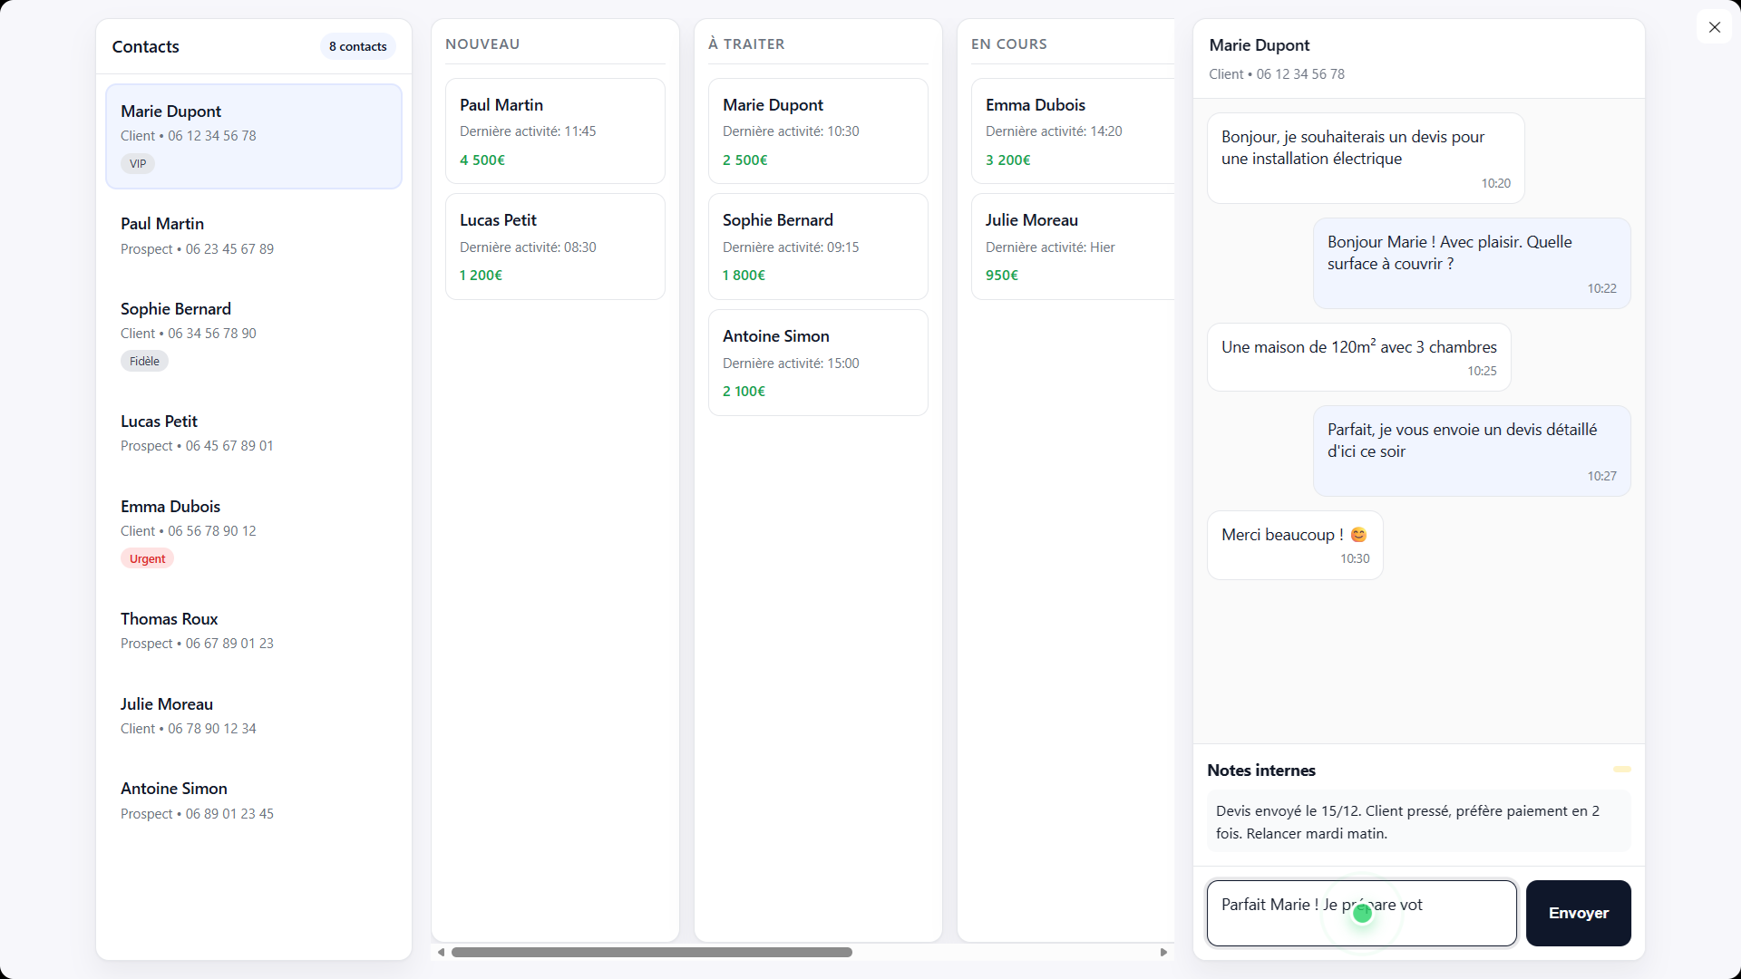Click the 8 contacts count badge
This screenshot has height=979, width=1741.
(x=357, y=46)
